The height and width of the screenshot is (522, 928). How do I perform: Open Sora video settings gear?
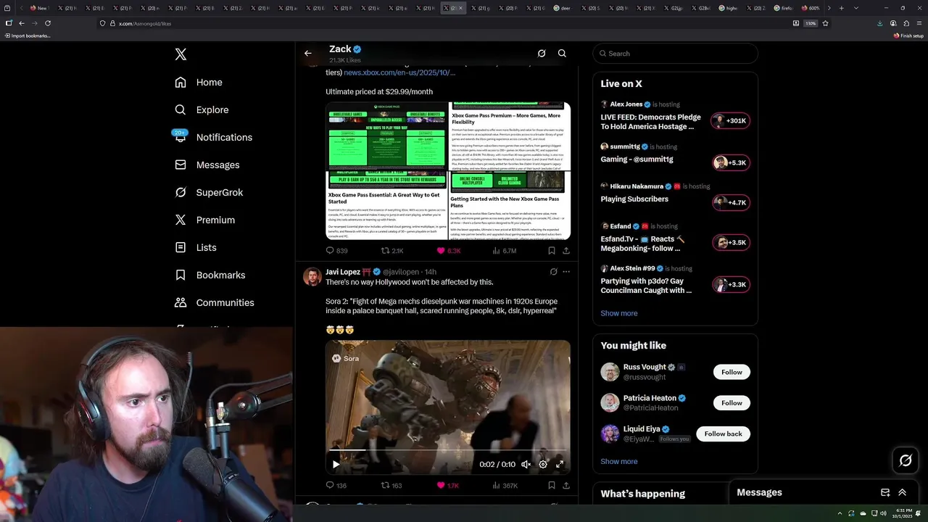pyautogui.click(x=543, y=464)
